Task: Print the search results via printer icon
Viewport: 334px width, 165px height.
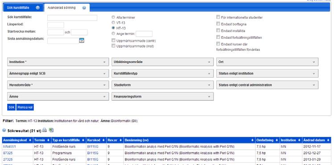Action: tap(44, 130)
